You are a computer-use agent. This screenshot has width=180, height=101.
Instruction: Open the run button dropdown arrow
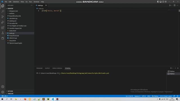coord(172,5)
